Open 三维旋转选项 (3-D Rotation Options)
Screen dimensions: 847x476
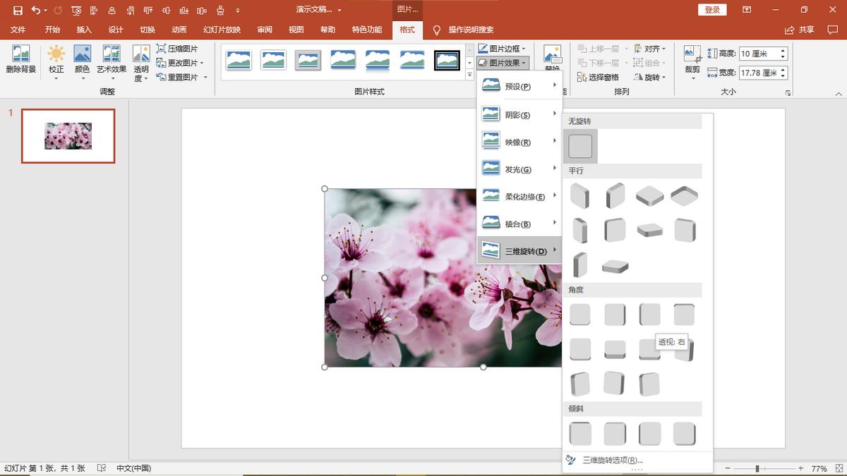click(612, 460)
